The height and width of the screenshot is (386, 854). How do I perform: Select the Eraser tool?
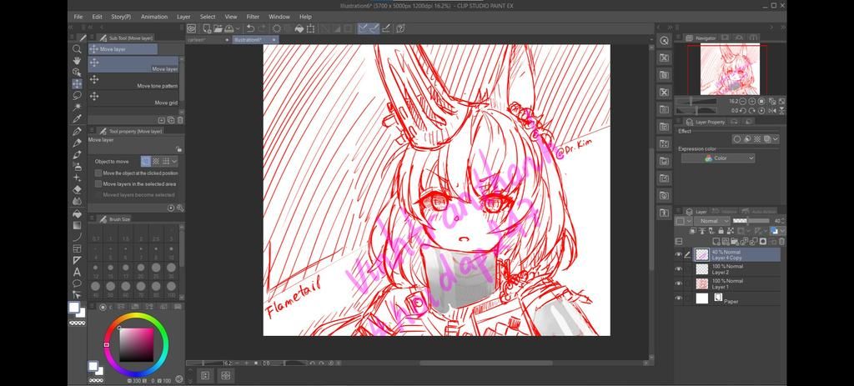(x=78, y=189)
